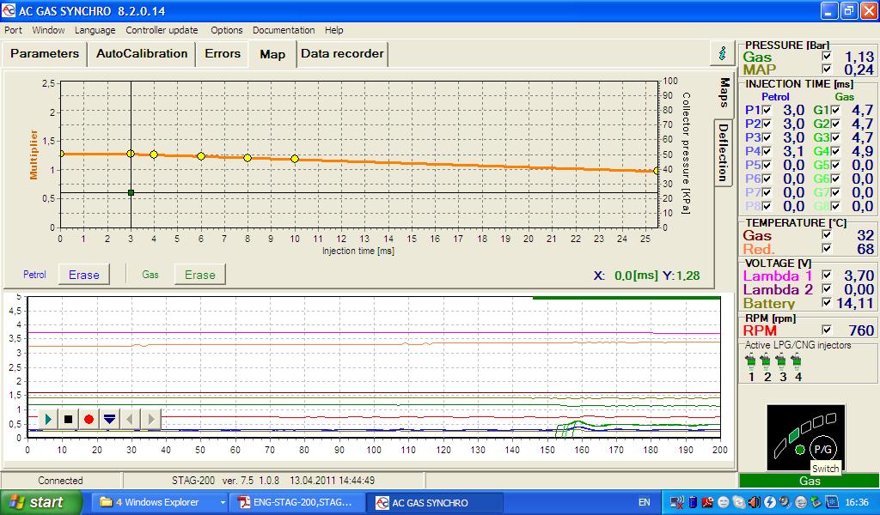Click the play button on the recorder
Viewport: 880px width, 515px height.
click(48, 419)
